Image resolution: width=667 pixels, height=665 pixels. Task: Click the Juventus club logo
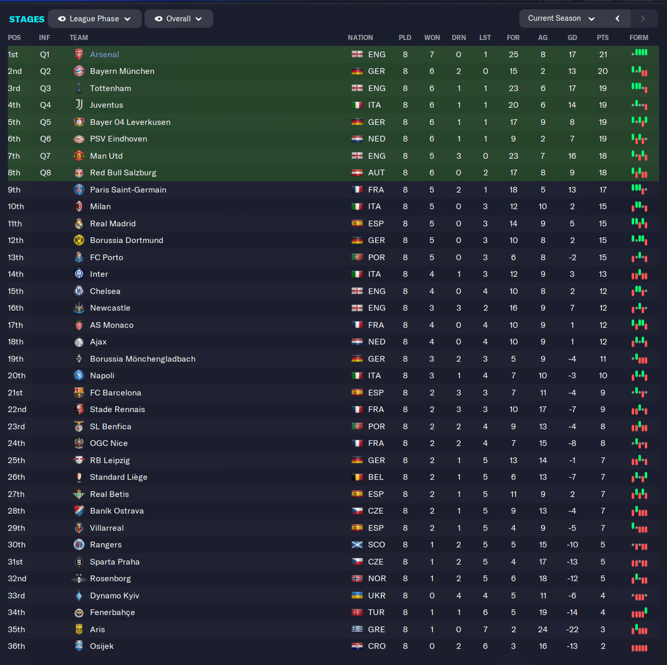79,105
